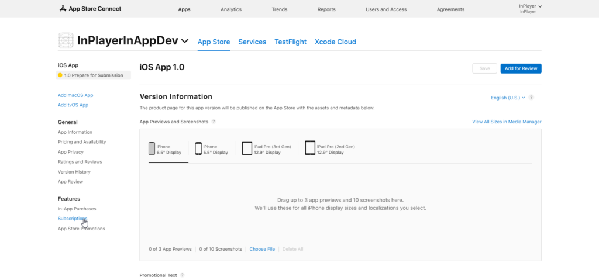Image resolution: width=599 pixels, height=280 pixels.
Task: Click Choose File link
Action: [262, 249]
